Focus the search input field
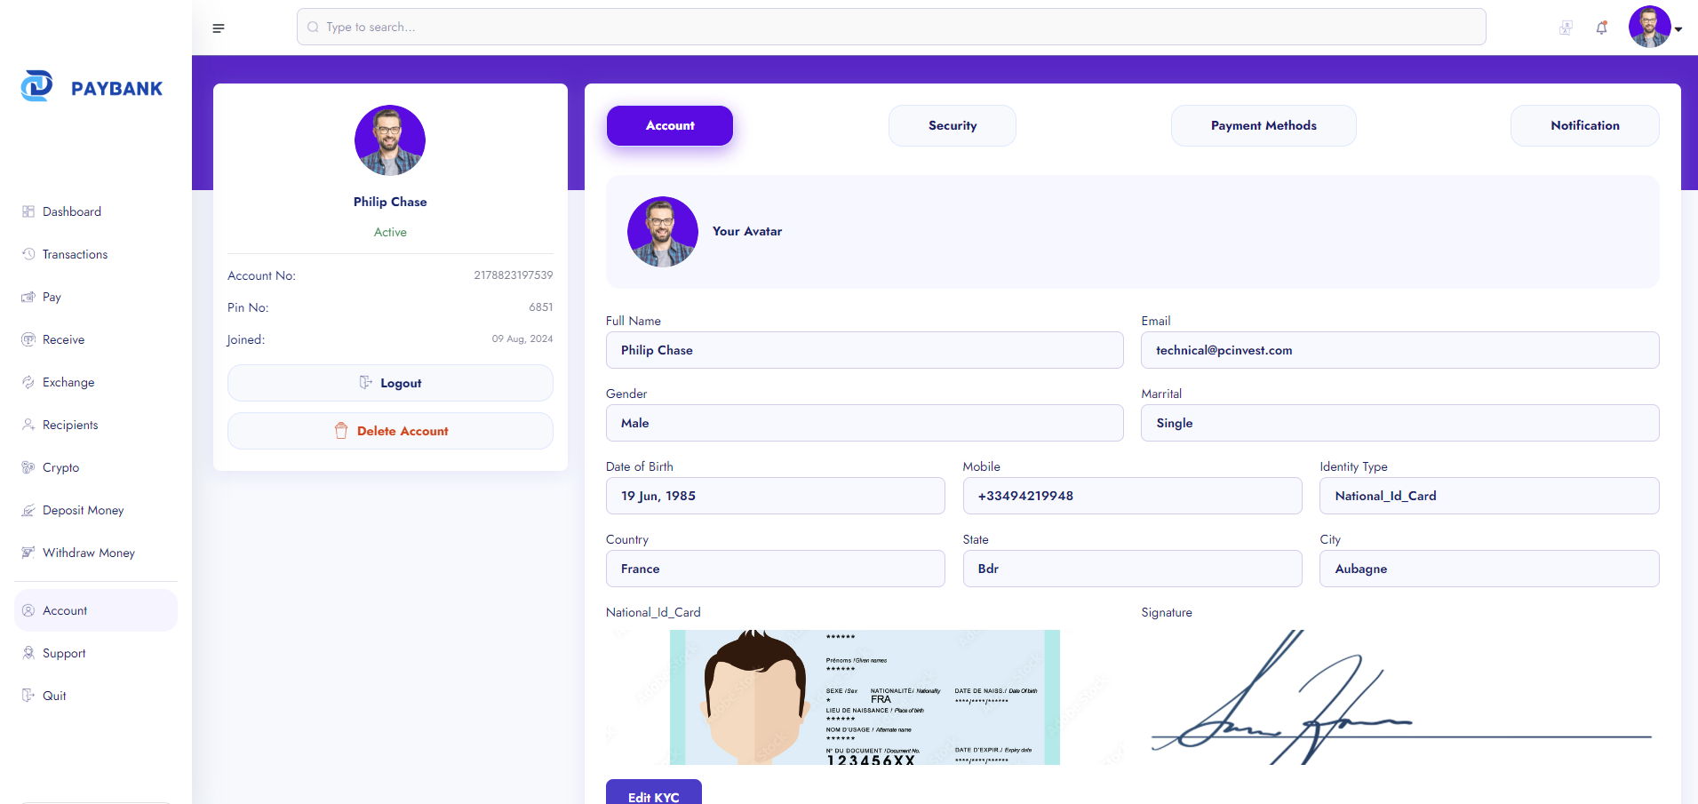The height and width of the screenshot is (804, 1698). [x=890, y=27]
